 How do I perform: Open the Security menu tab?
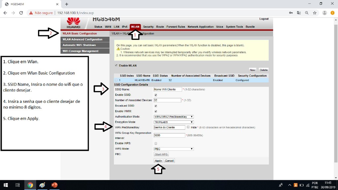(x=148, y=27)
